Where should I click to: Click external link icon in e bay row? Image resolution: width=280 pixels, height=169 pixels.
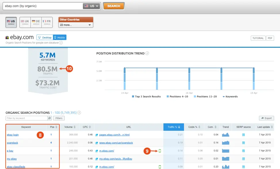97,151
